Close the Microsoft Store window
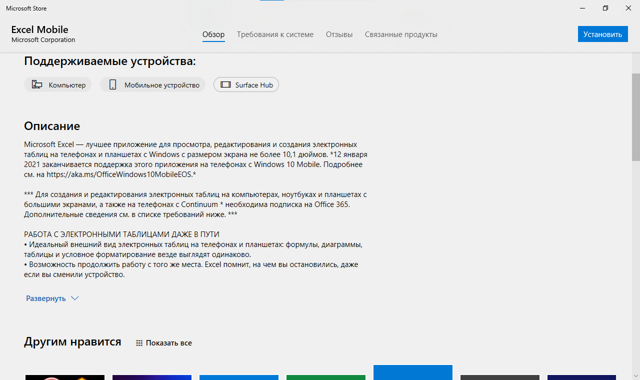The image size is (640, 380). (628, 8)
